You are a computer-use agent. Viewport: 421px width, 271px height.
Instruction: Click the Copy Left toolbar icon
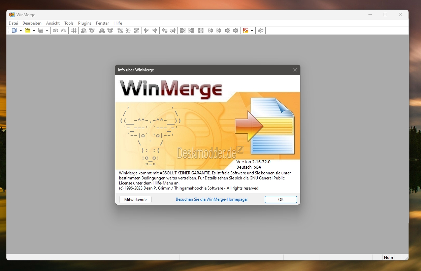coord(155,31)
